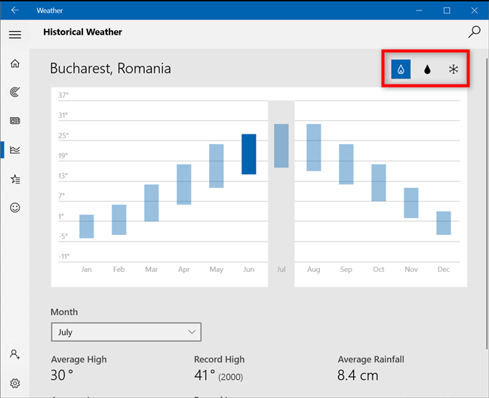The width and height of the screenshot is (489, 398).
Task: Open the News icon in sidebar
Action: click(15, 121)
